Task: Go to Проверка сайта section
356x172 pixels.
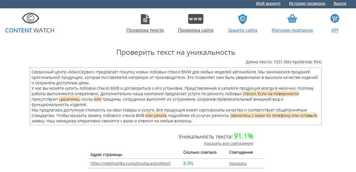Action: [x=195, y=30]
